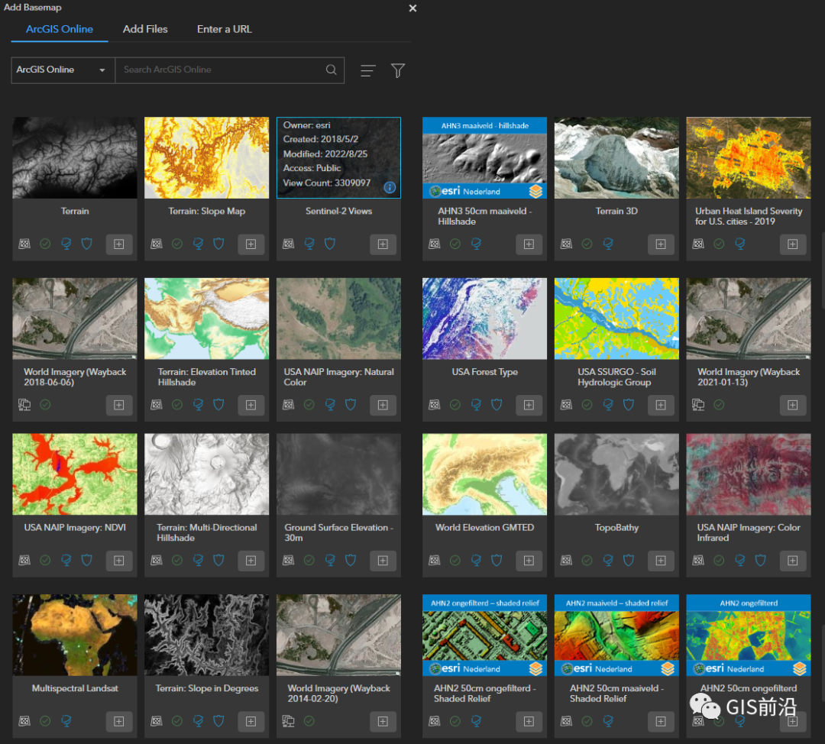The width and height of the screenshot is (825, 744).
Task: Click the globe icon under Sentinel-2 Views
Action: click(x=309, y=244)
